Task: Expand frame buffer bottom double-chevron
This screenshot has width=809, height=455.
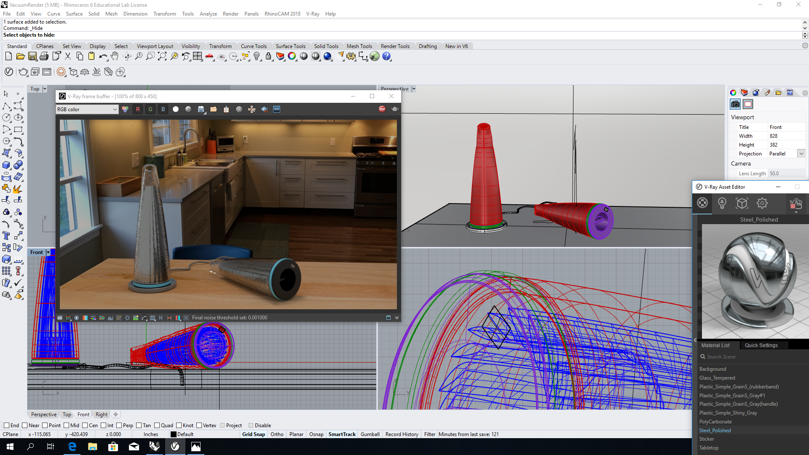Action: tap(397, 318)
